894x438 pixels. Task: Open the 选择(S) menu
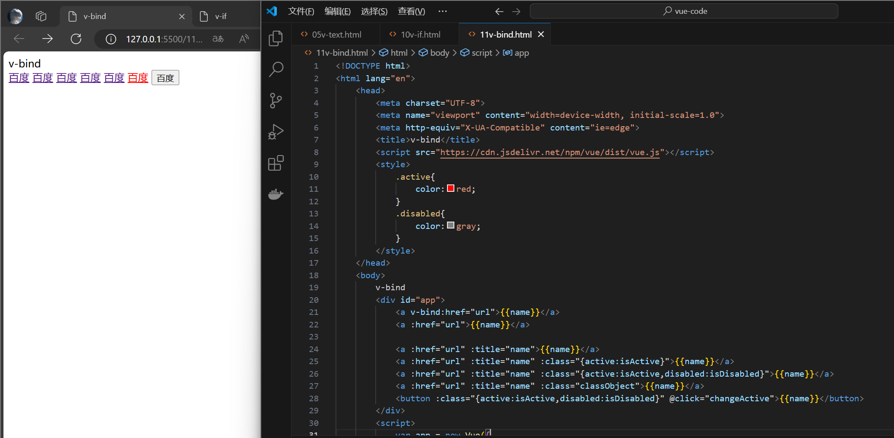point(374,11)
